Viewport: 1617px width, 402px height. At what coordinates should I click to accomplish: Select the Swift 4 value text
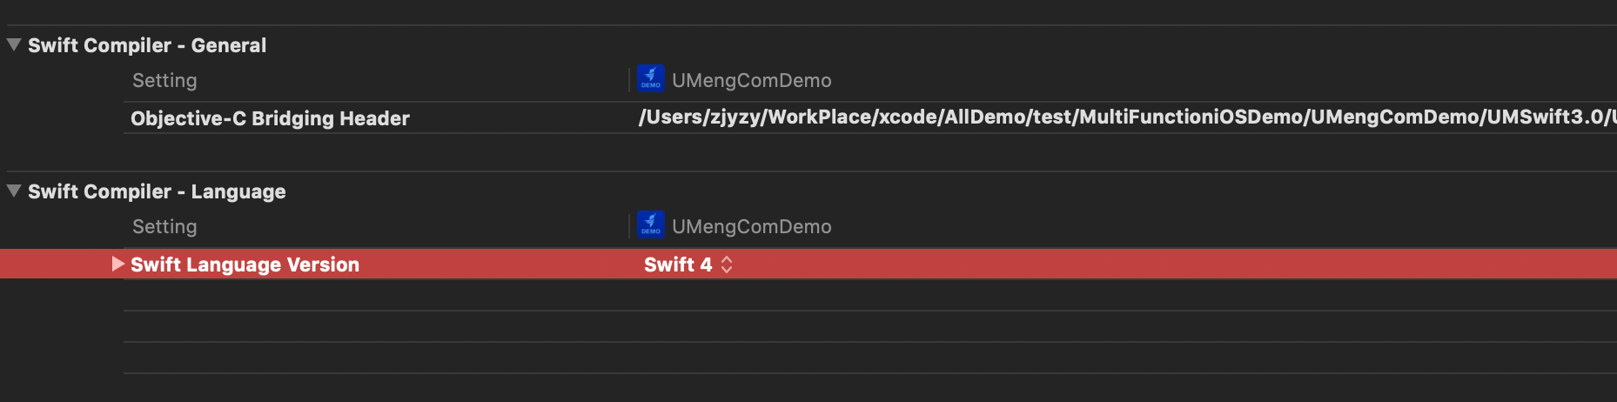tap(678, 265)
